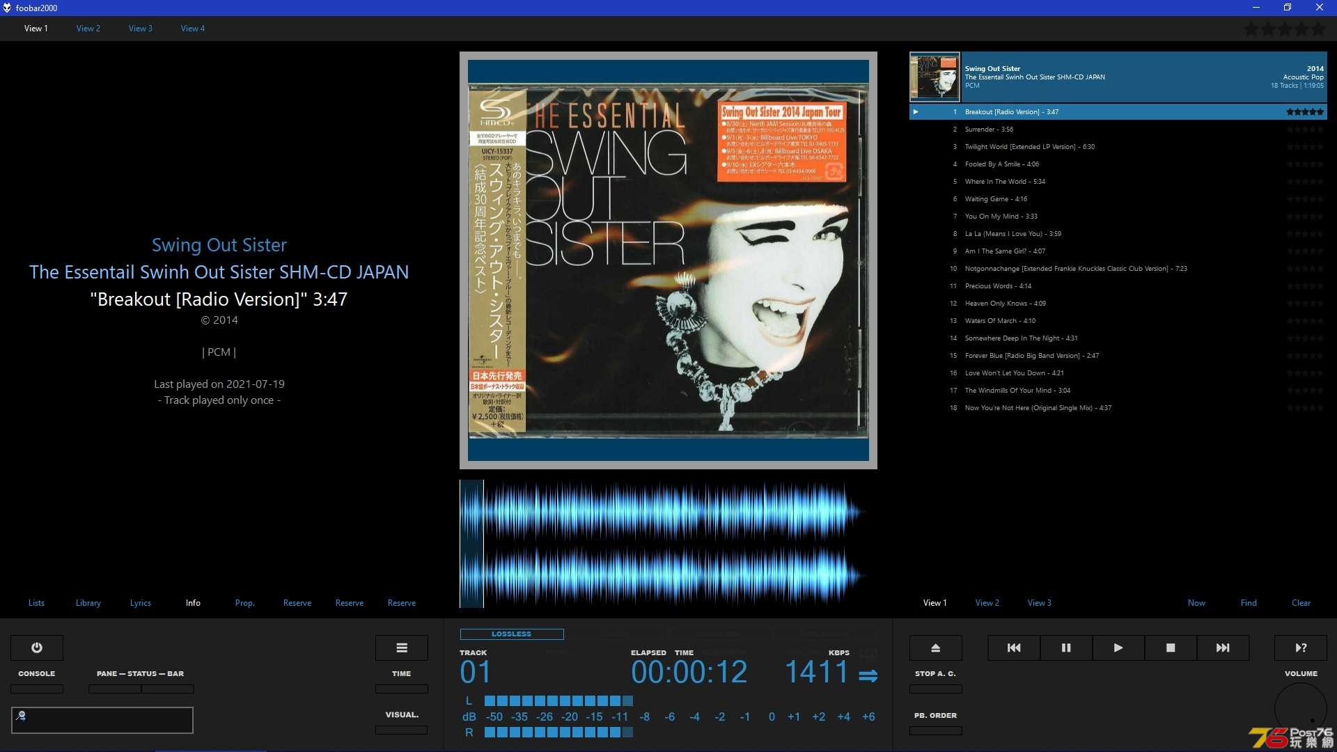Open the Prop. tab
Viewport: 1337px width, 752px height.
[x=245, y=603]
